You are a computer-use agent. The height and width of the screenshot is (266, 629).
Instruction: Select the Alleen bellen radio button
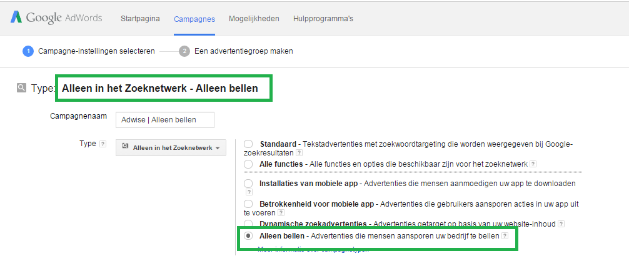pyautogui.click(x=248, y=236)
